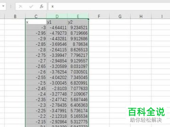The width and height of the screenshot is (170, 127).
Task: Click into the formula bar input showing x
Action: pos(109,6)
